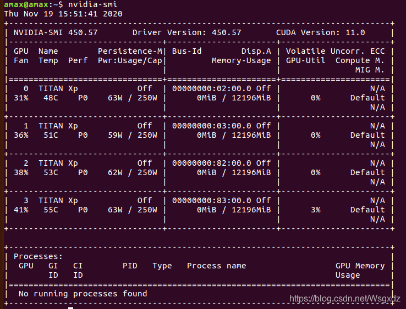Click temperature value '55C'

pos(51,210)
